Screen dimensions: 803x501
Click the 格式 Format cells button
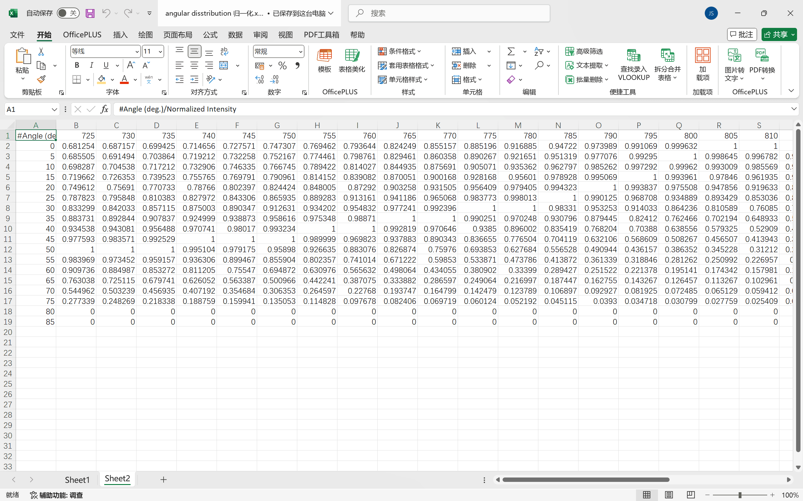pos(467,80)
